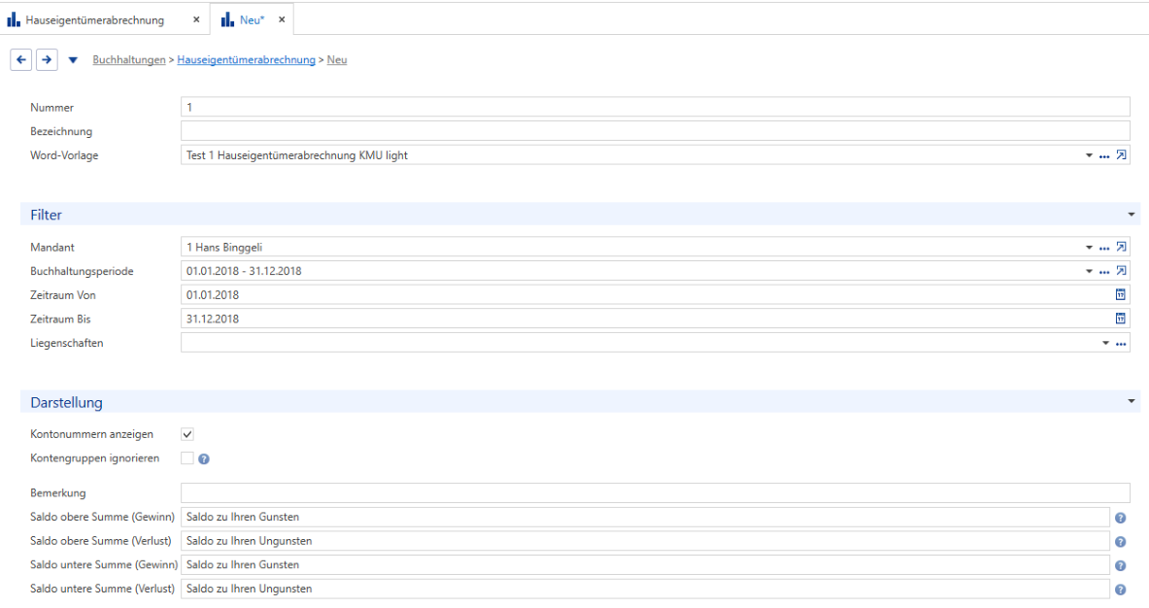The image size is (1149, 608).
Task: Expand the Word-Vorlage dropdown
Action: [1089, 155]
